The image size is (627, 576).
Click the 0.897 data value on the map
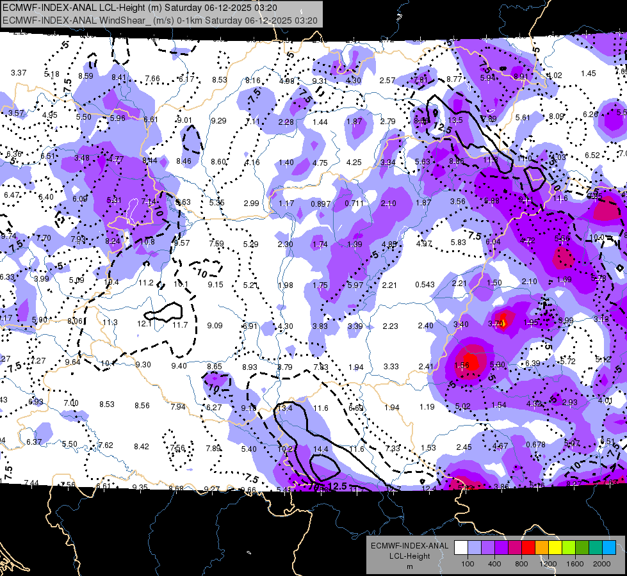tap(321, 204)
